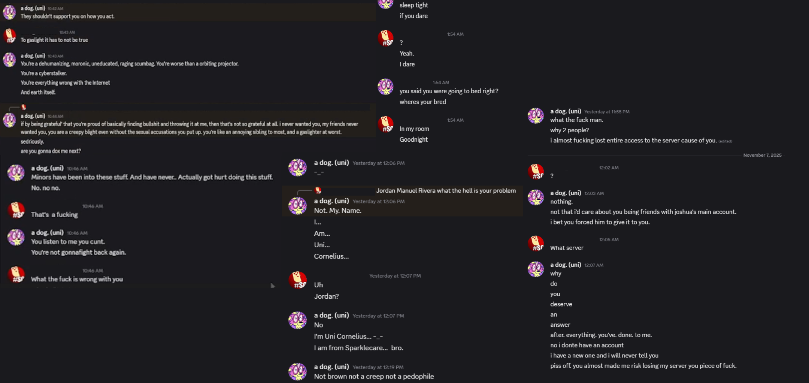Click the "Yesterday at 12:07 PM" timestamp above "Uh"
809x383 pixels.
[x=395, y=276]
